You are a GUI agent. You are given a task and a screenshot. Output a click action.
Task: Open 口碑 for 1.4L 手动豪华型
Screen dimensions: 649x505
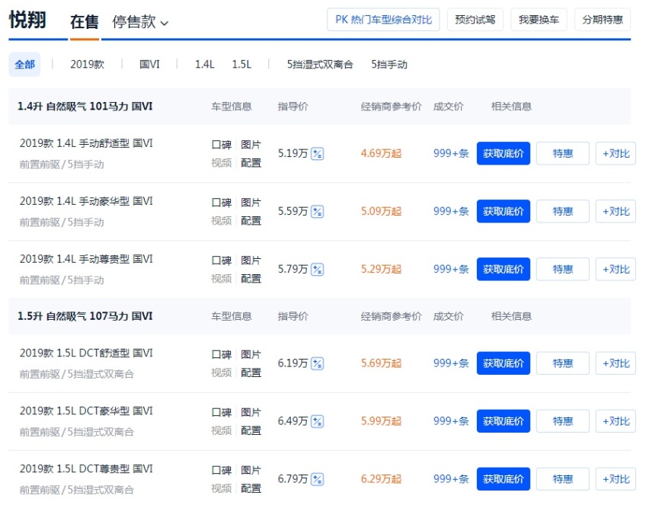click(x=222, y=203)
